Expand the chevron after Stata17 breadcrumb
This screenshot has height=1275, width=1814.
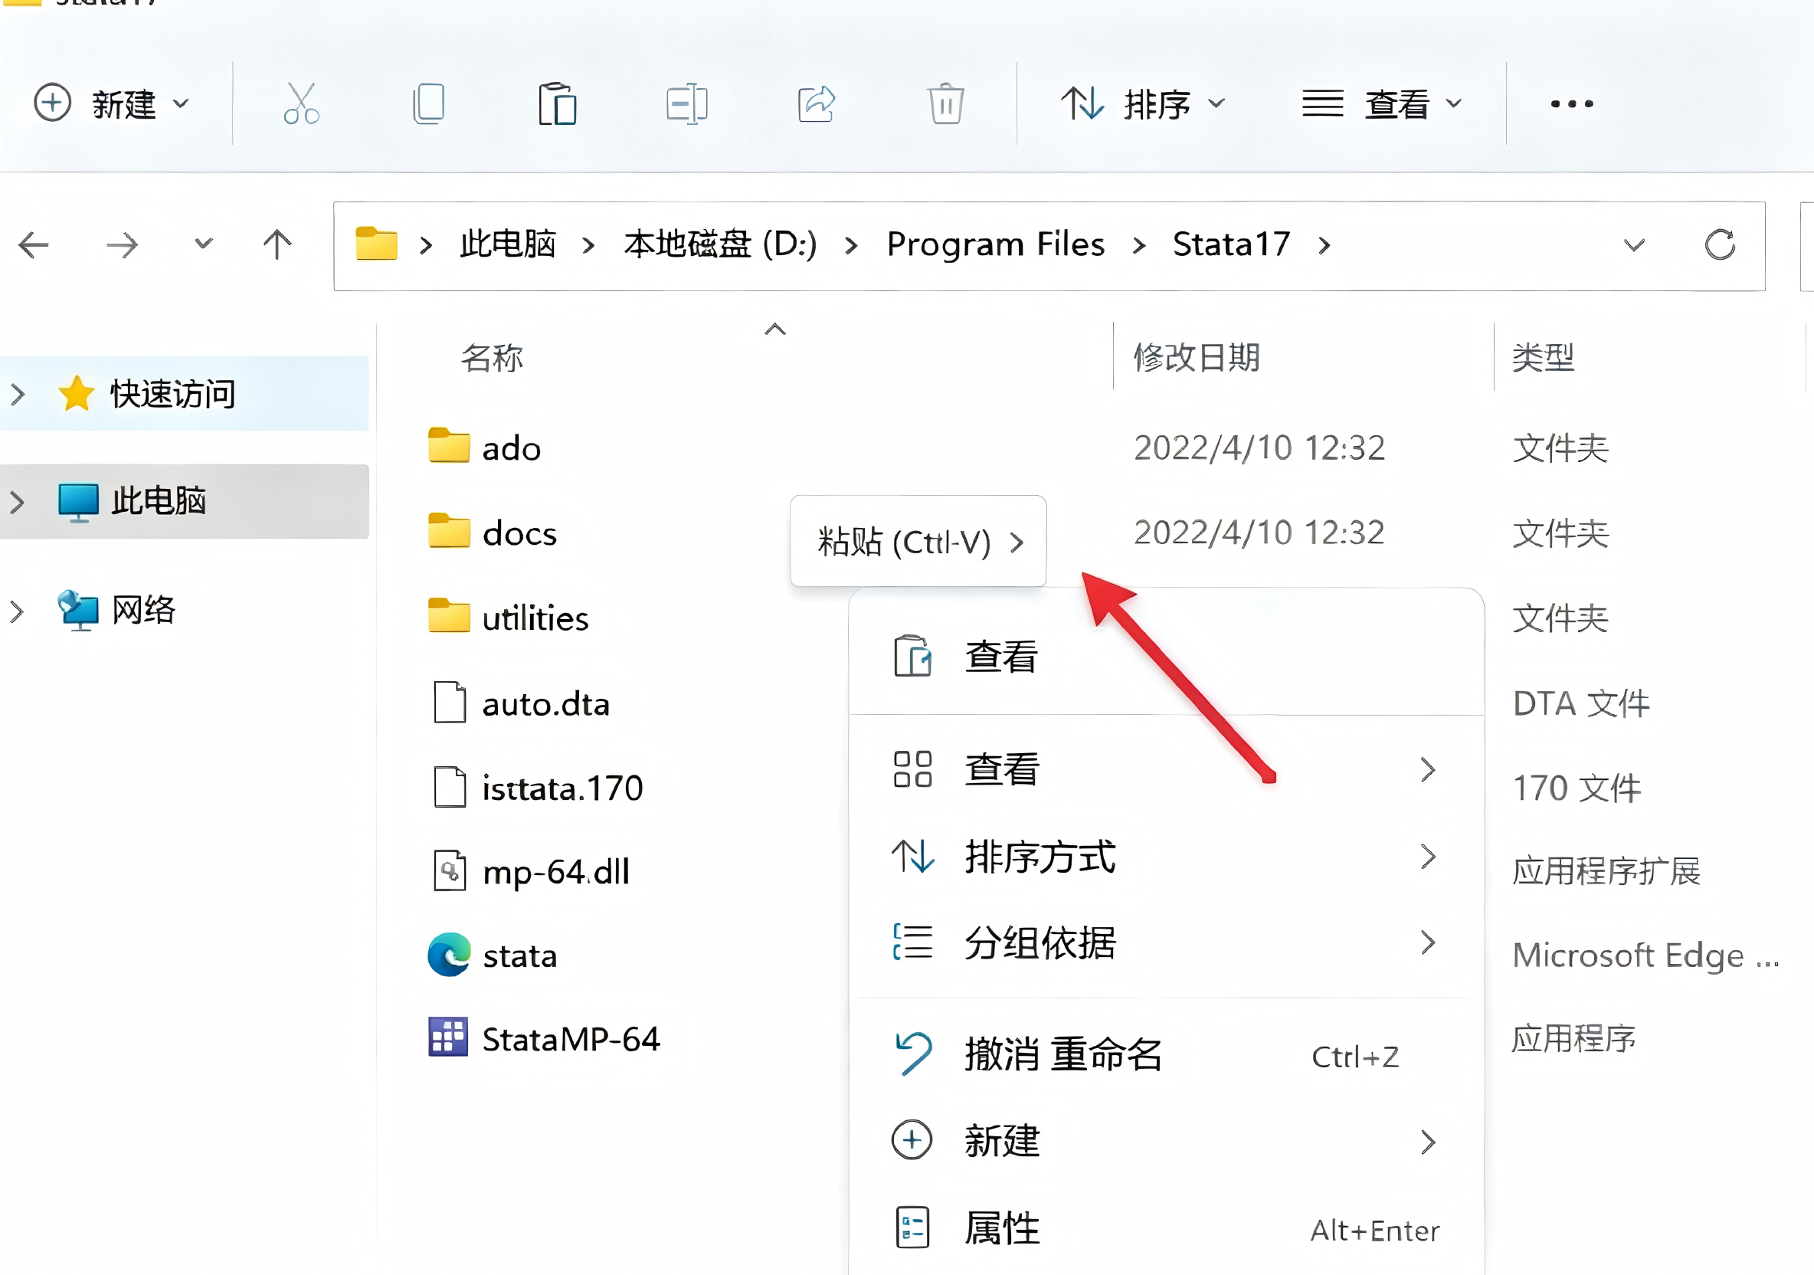pos(1325,246)
